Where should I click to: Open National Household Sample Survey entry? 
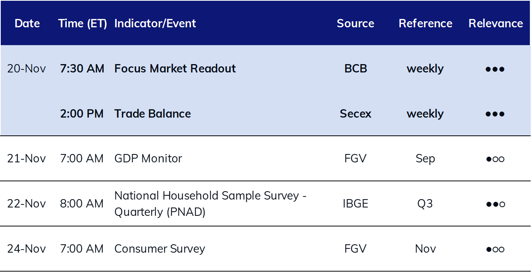210,204
